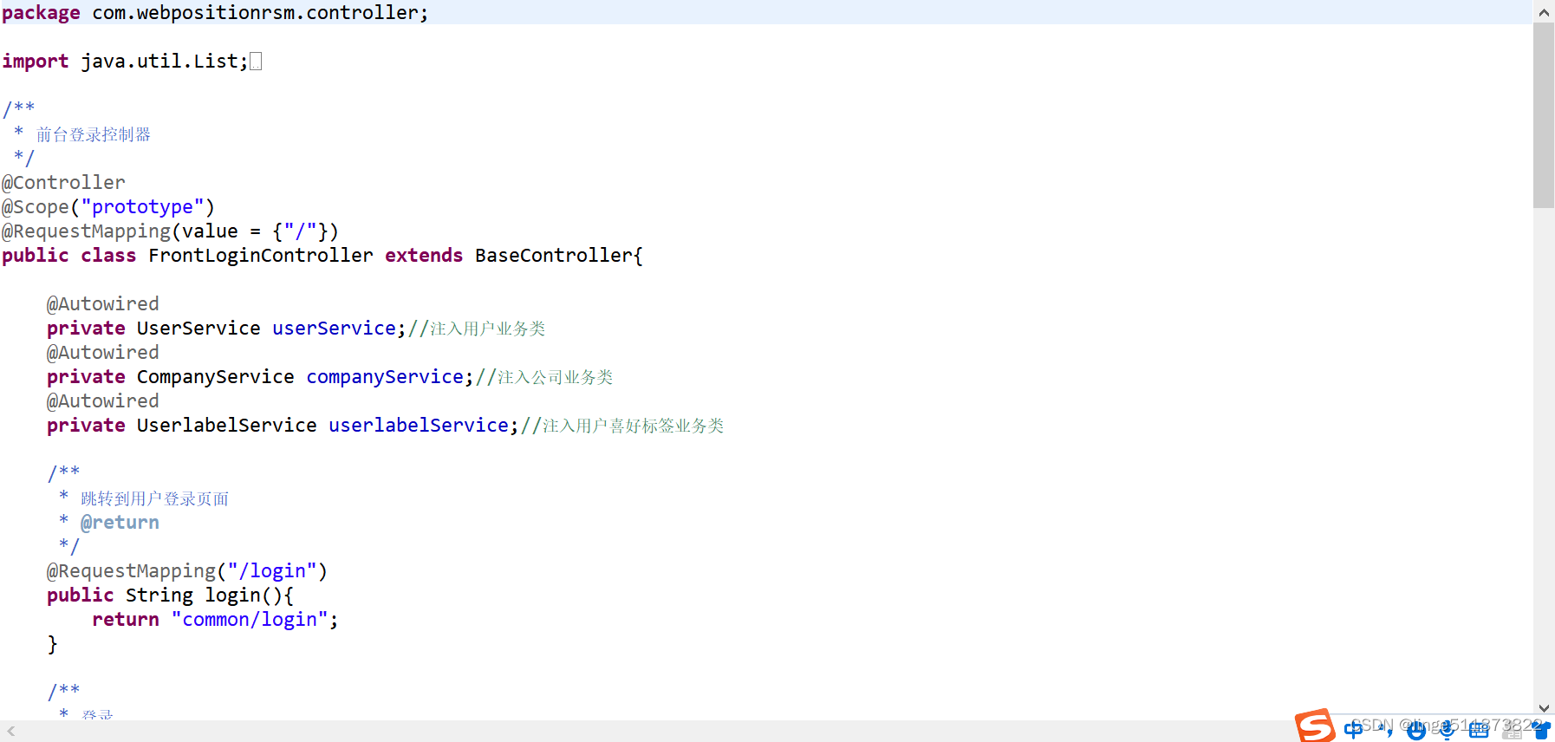1555x742 pixels.
Task: Click the "extends" keyword
Action: pos(424,256)
